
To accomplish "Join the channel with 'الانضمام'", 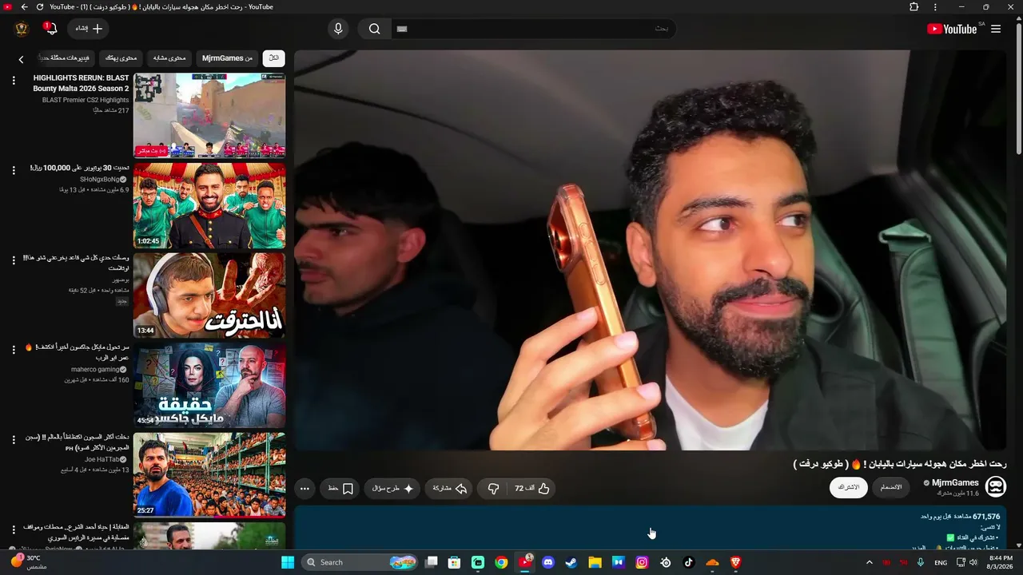I will (891, 487).
